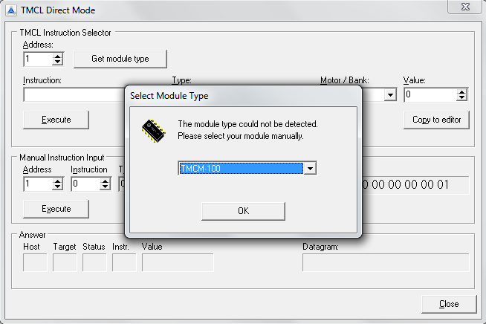This screenshot has width=486, height=324.
Task: Click the TMCL Direct Mode title bar icon
Action: point(11,10)
